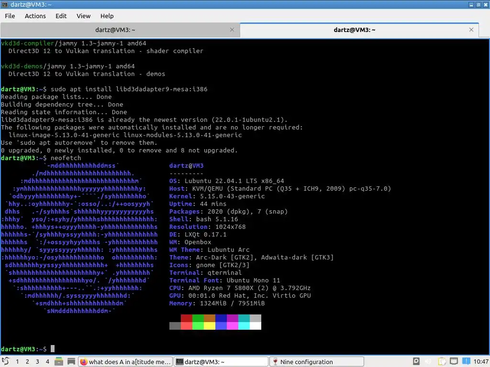Click the 'DE: LXQt 0.17.1' line

198,234
